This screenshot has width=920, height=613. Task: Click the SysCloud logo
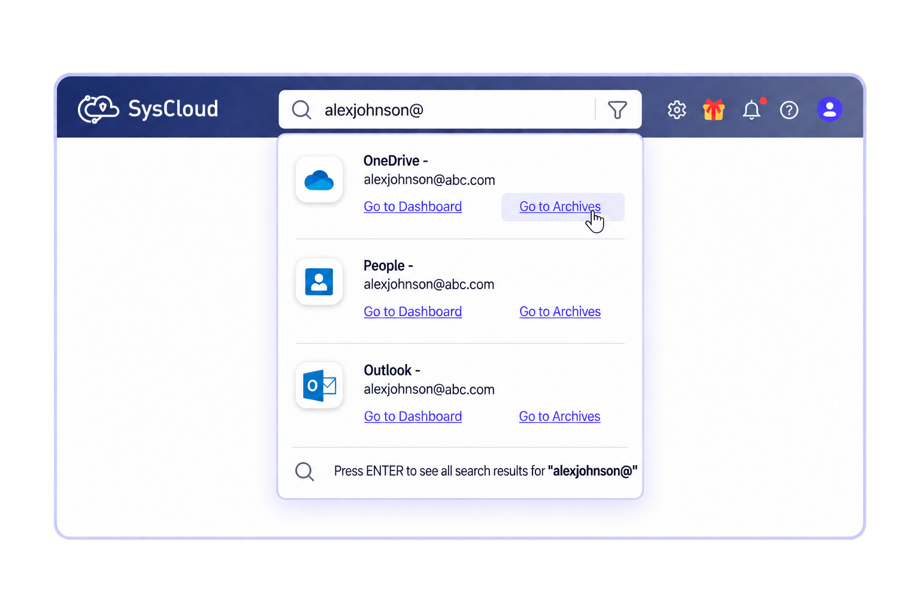coord(148,109)
